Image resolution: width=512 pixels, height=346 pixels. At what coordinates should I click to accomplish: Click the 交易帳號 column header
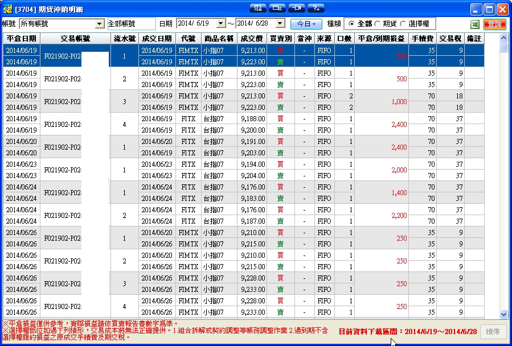pos(75,39)
